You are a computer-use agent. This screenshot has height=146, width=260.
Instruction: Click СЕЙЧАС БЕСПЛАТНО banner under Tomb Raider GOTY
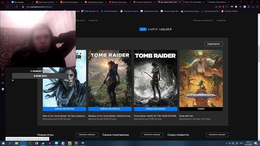[x=156, y=109]
